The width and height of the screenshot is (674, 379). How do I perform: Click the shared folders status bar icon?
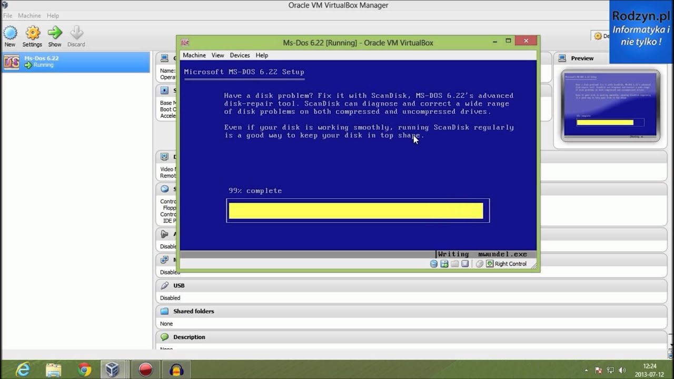(x=455, y=264)
